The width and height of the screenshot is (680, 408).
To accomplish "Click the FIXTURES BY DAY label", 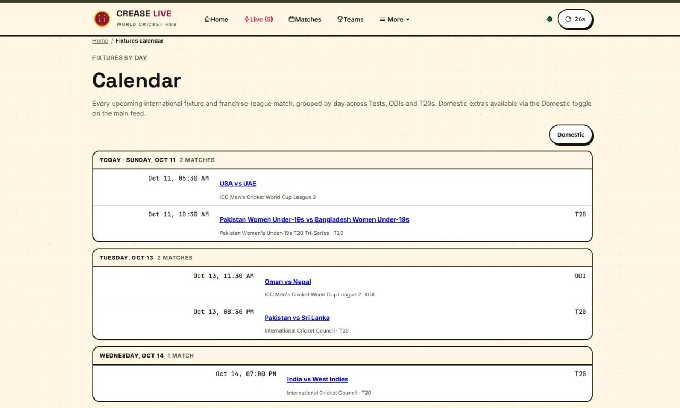I will 120,58.
